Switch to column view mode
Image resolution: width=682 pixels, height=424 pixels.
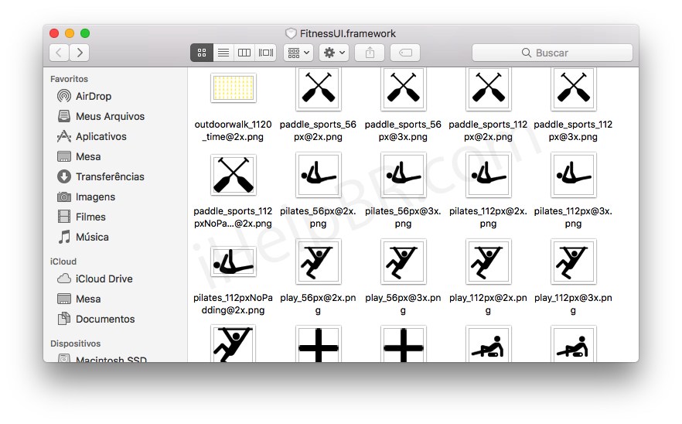(x=244, y=53)
